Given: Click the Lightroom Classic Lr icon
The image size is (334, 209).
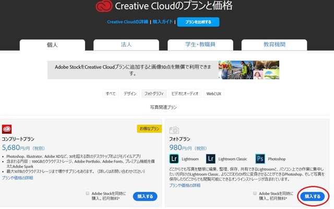Looking at the screenshot, I should click(x=211, y=159).
